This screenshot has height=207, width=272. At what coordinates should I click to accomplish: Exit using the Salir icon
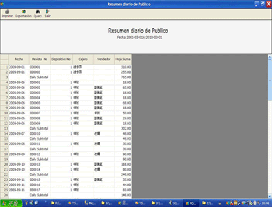click(x=47, y=14)
